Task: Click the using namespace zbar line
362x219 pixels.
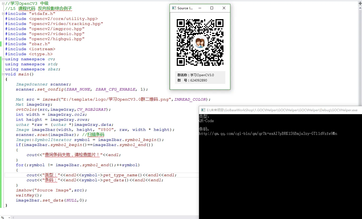Action: (x=33, y=69)
